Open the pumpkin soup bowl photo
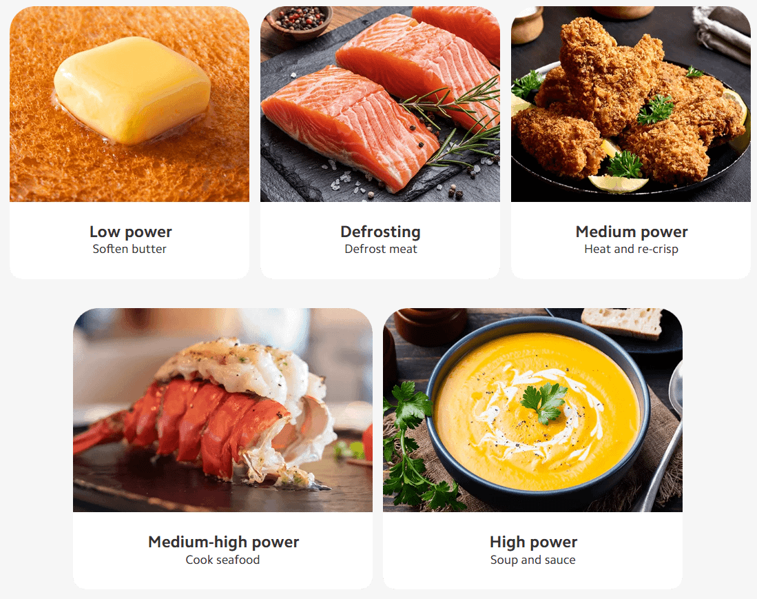Image resolution: width=757 pixels, height=599 pixels. point(532,410)
